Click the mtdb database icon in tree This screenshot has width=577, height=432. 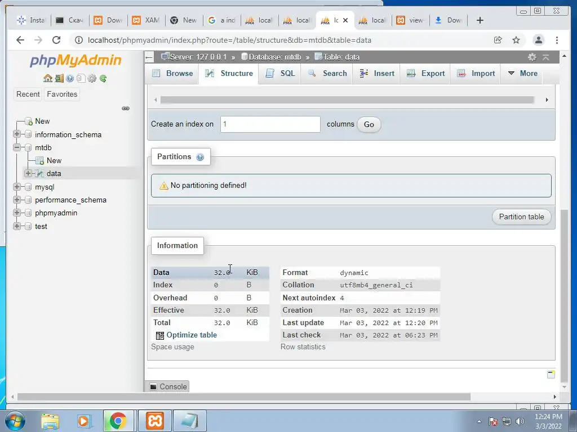[28, 148]
